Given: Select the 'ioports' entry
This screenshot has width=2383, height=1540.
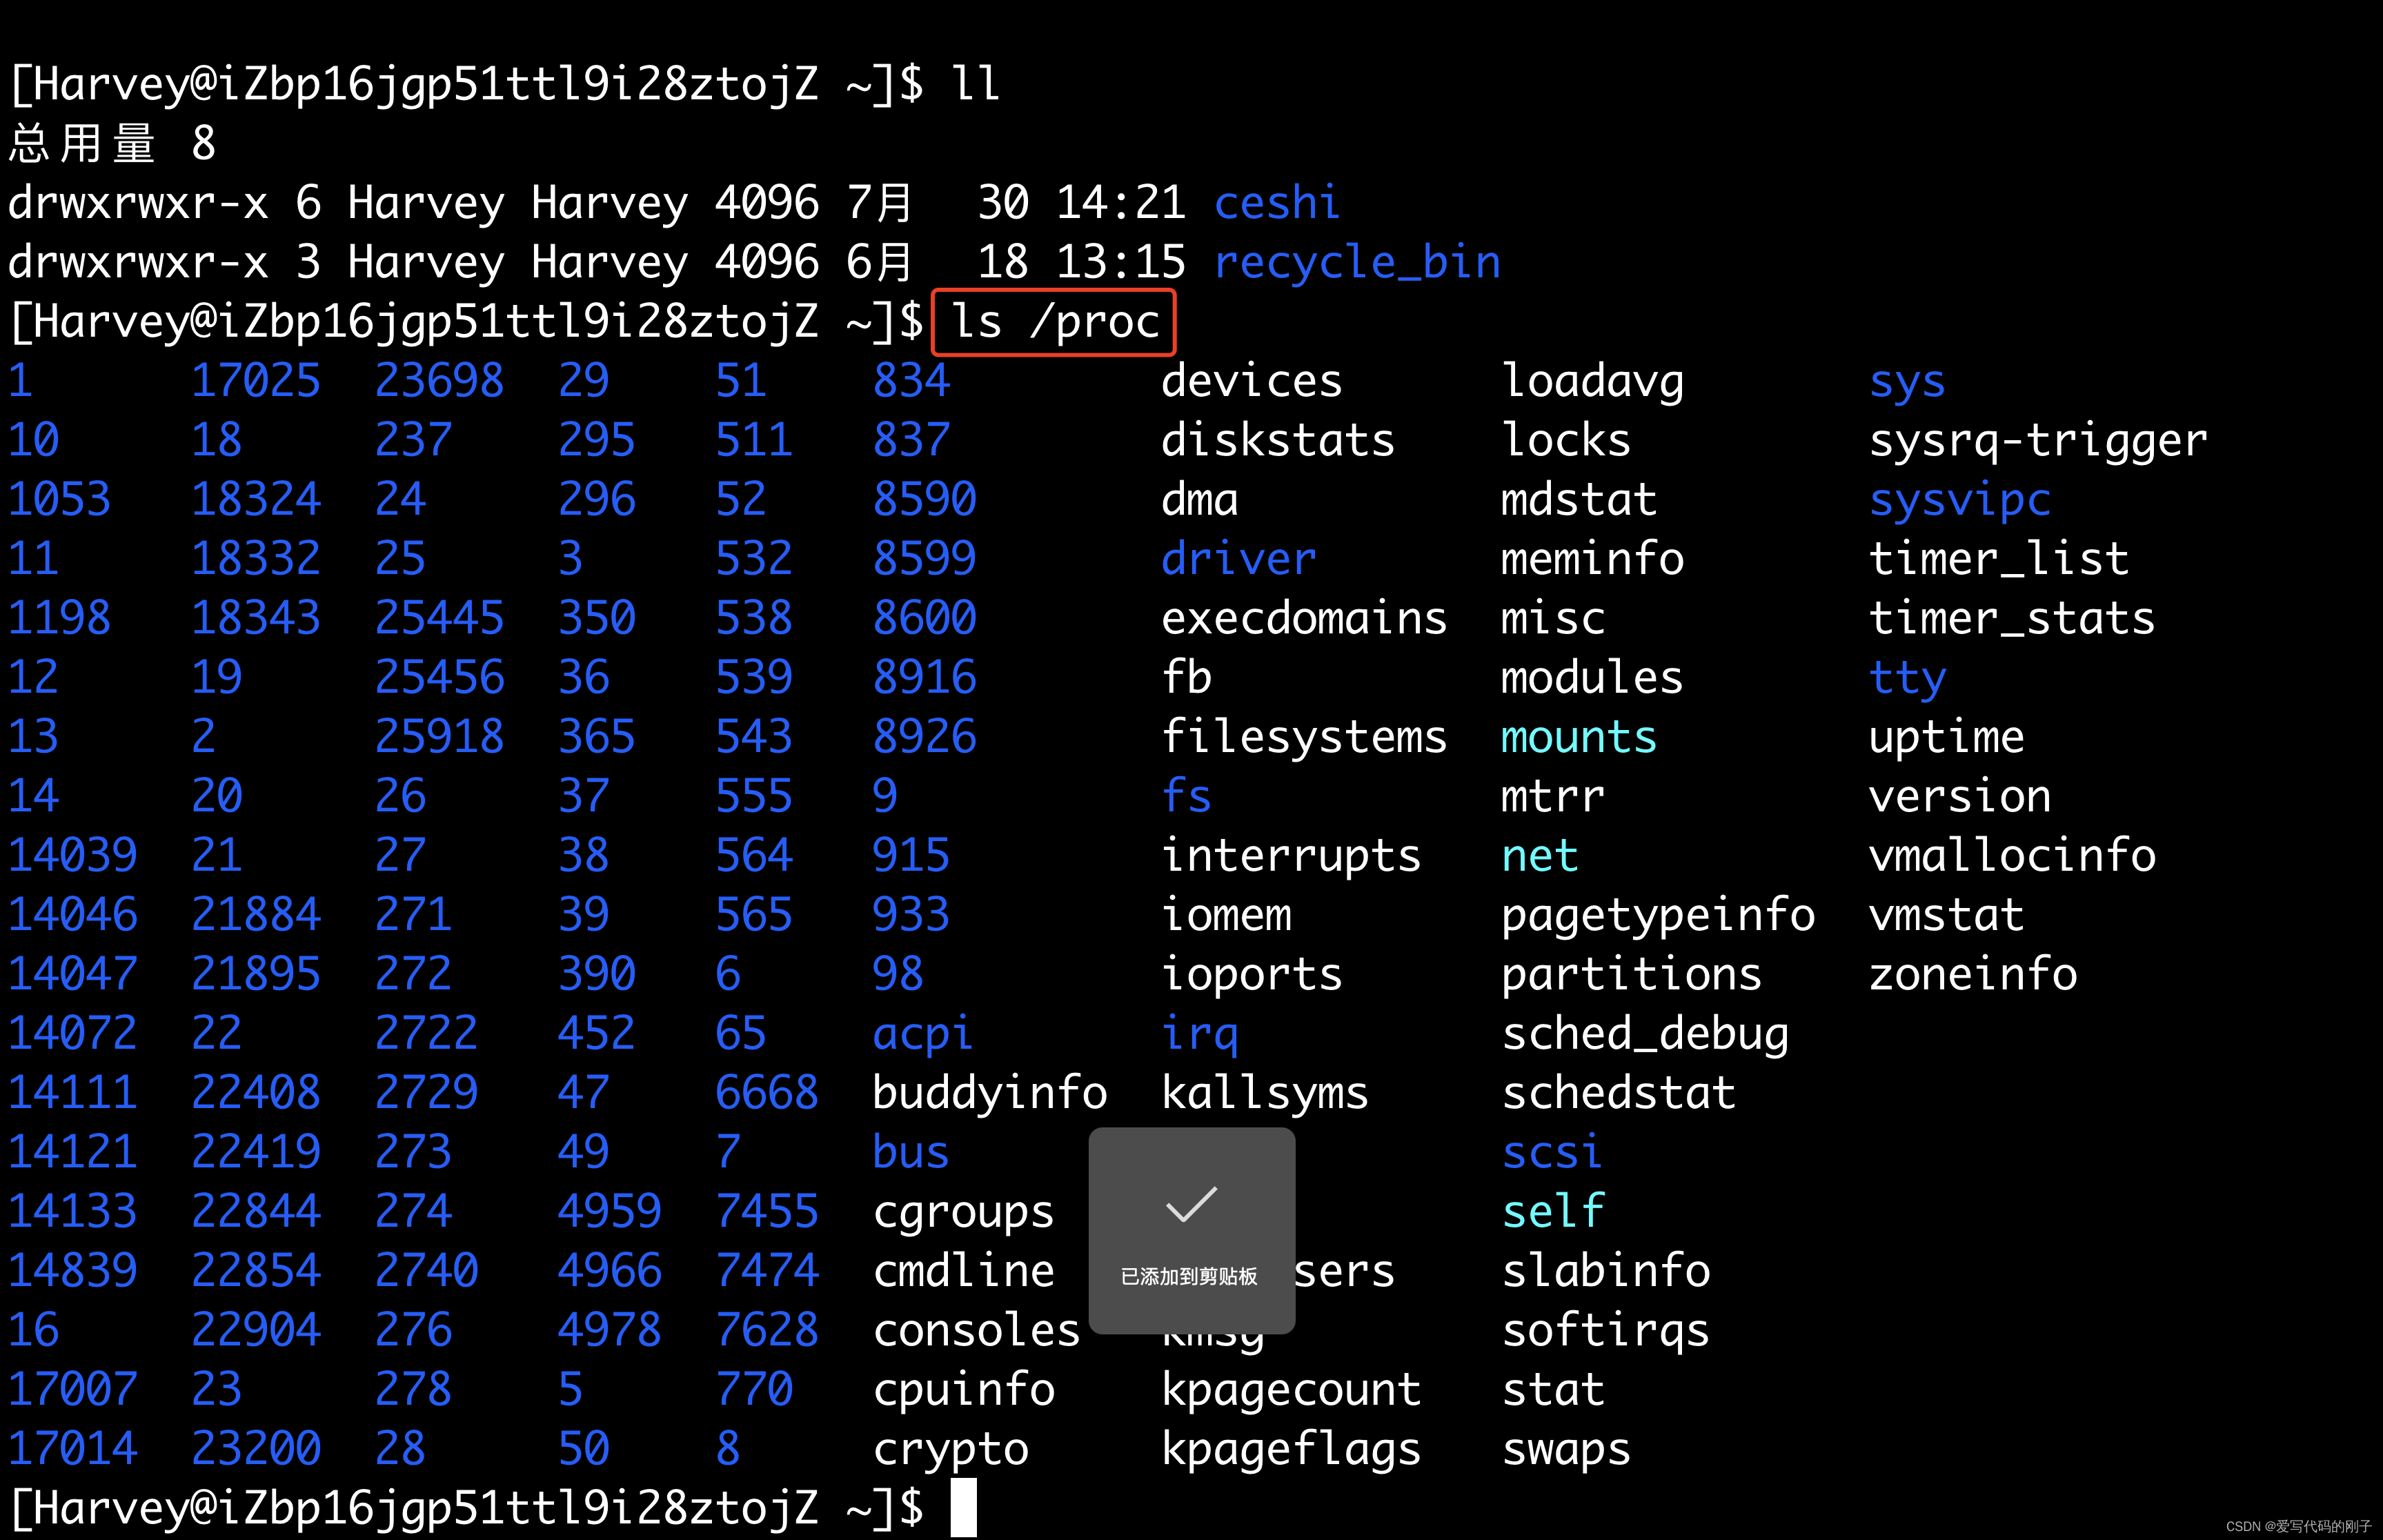Looking at the screenshot, I should coord(1251,974).
